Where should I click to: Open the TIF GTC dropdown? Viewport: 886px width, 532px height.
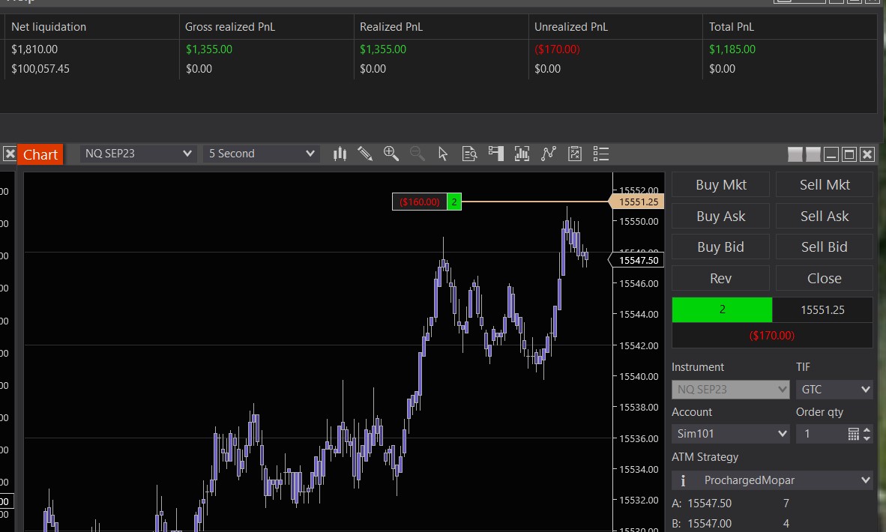[834, 390]
